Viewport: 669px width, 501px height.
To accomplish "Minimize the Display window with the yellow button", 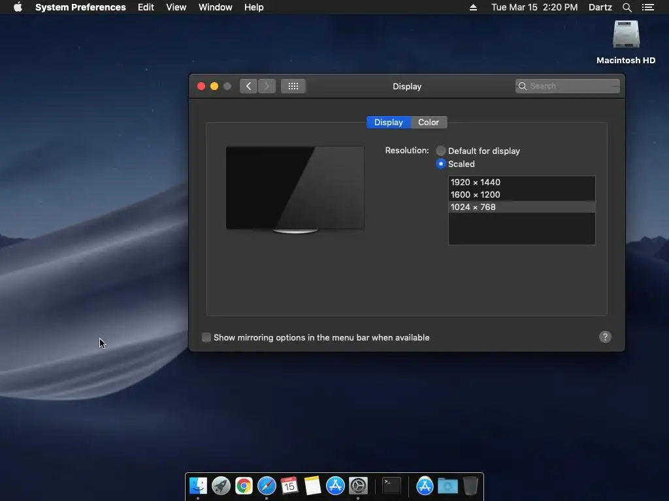I will tap(214, 86).
